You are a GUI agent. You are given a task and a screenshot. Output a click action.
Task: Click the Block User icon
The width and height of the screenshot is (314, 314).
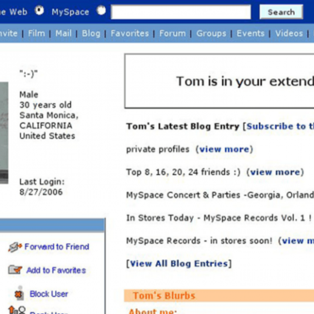(19, 293)
